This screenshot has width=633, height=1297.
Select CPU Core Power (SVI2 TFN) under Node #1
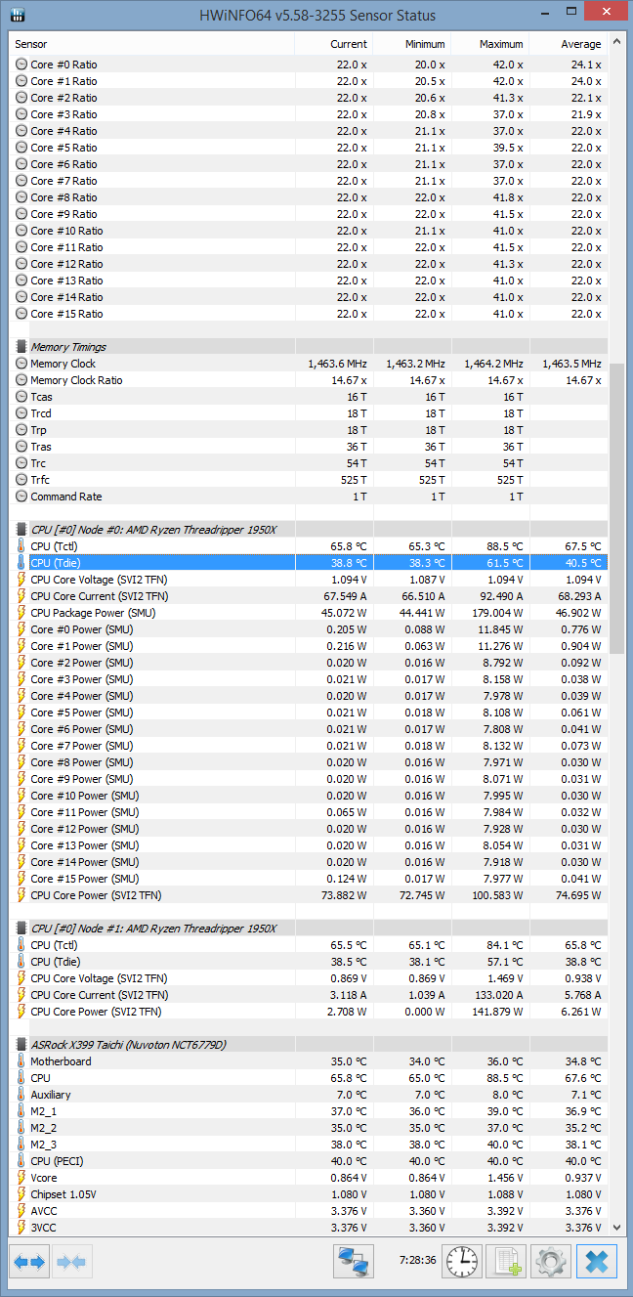(309, 1012)
